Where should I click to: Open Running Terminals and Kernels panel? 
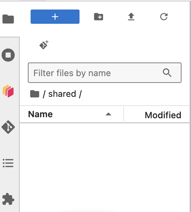tap(8, 55)
